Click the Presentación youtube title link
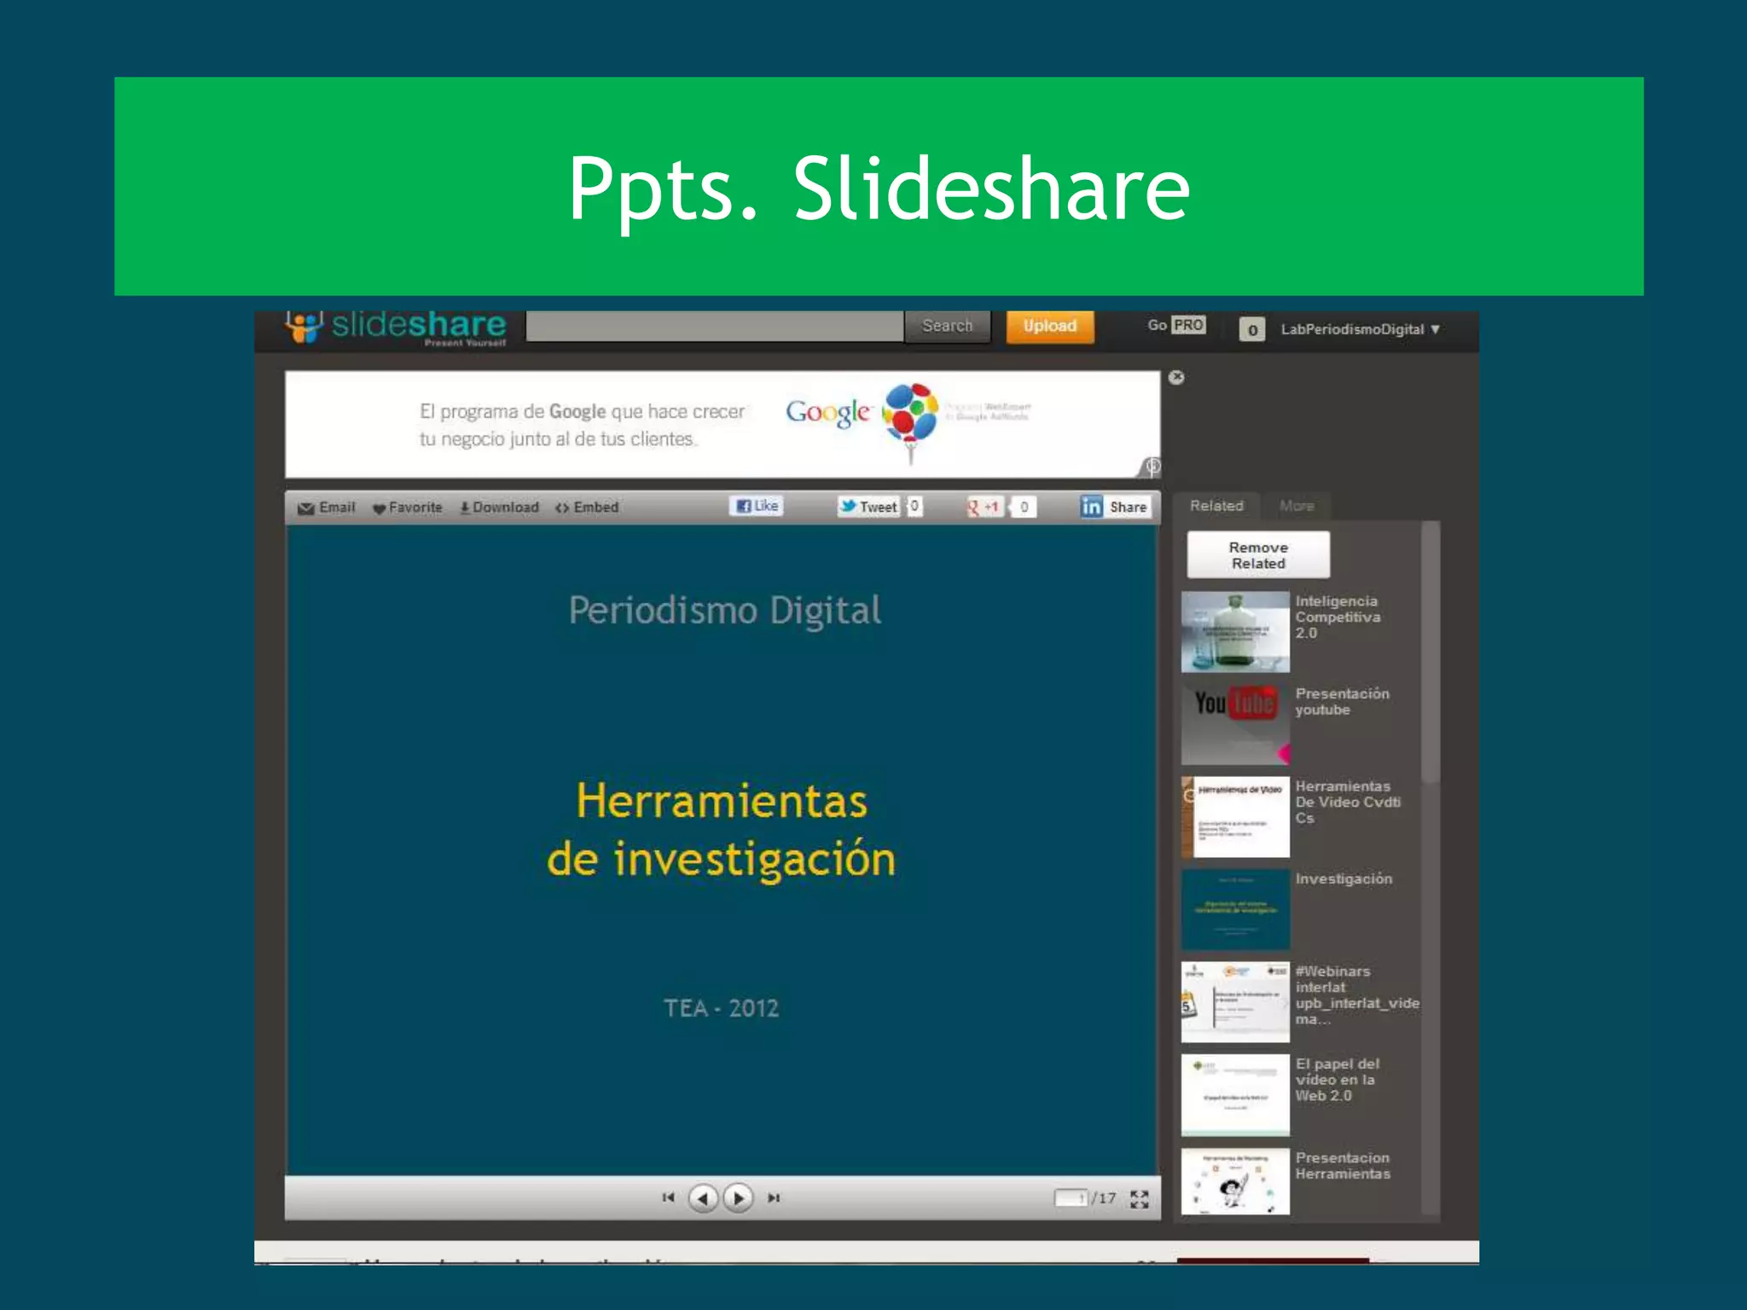The width and height of the screenshot is (1747, 1310). (1342, 701)
